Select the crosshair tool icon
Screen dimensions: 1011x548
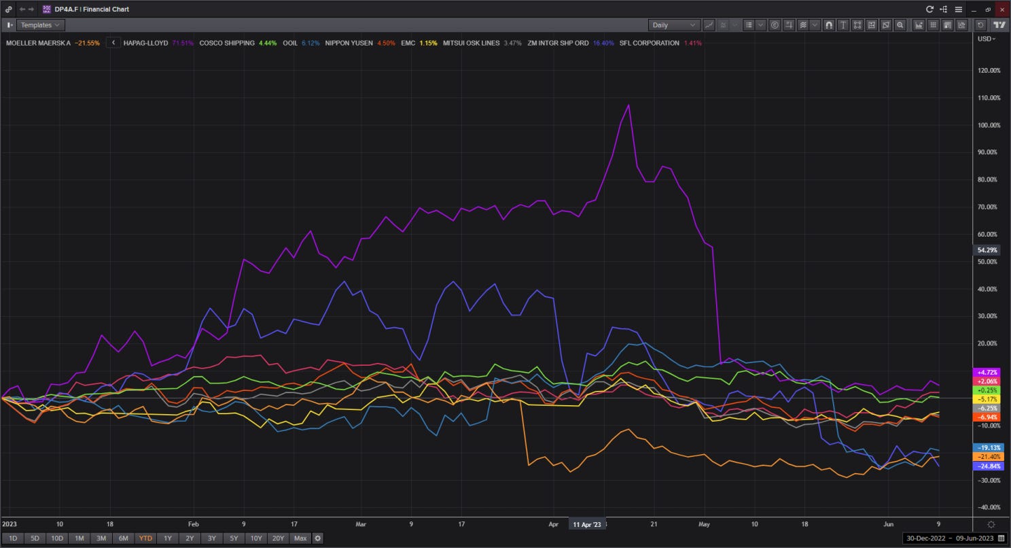point(789,25)
